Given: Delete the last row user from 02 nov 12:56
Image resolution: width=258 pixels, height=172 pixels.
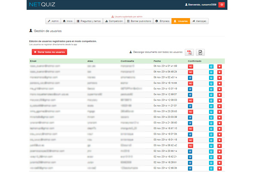Looking at the screenshot, I should coord(219,169).
